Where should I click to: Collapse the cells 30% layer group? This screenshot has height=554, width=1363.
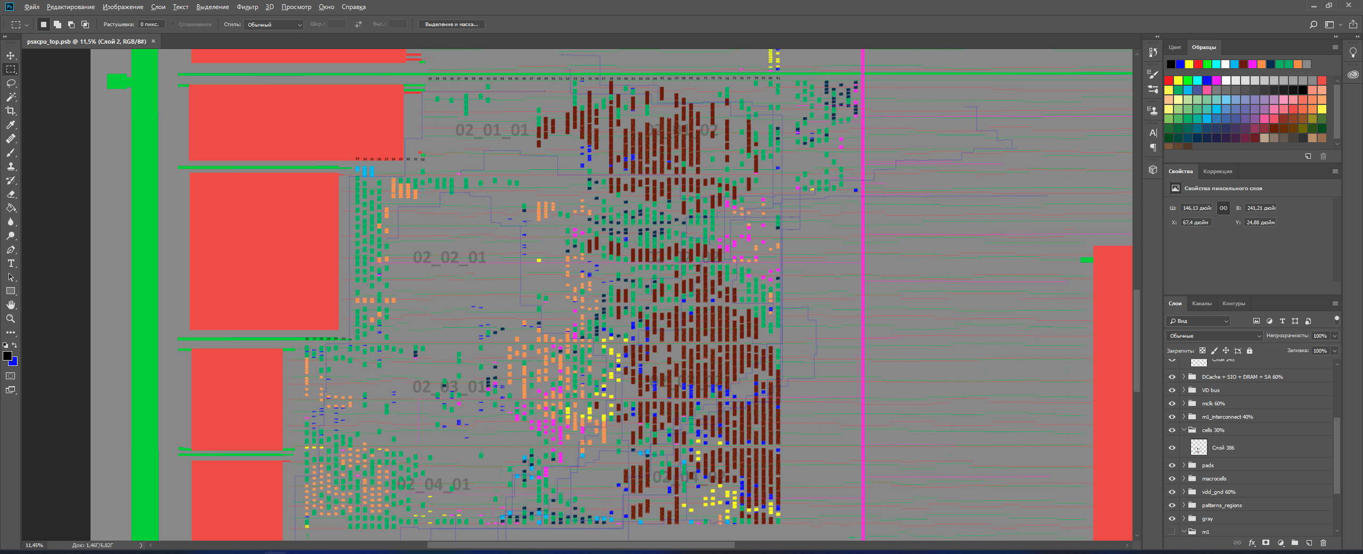click(1184, 430)
